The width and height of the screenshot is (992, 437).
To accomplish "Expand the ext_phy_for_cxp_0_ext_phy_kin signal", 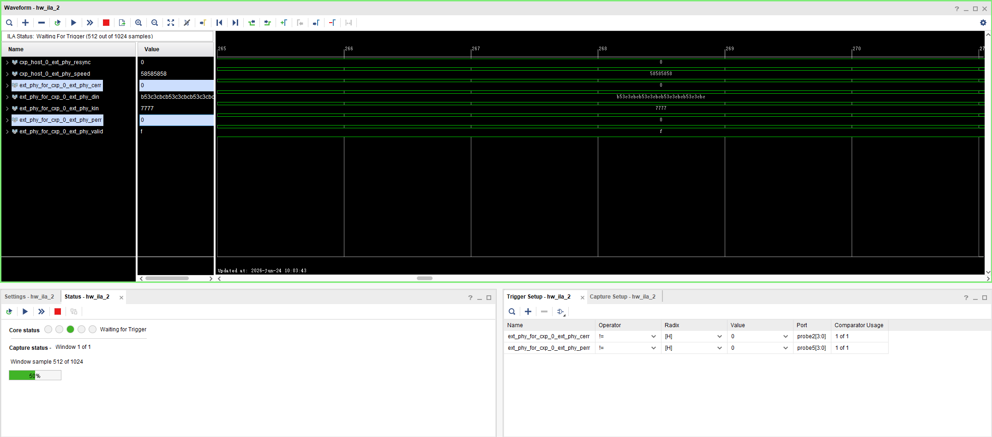I will click(x=7, y=108).
